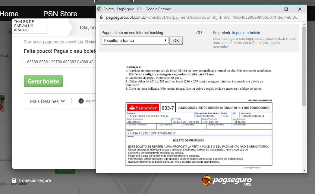Minimize the Boleto PagSeguro popup window

click(x=272, y=9)
